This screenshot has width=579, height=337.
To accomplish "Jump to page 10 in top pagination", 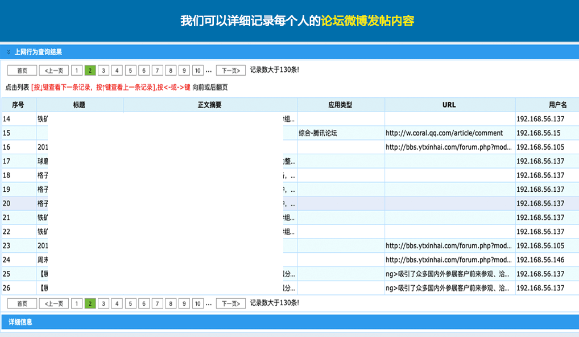I will [x=198, y=70].
